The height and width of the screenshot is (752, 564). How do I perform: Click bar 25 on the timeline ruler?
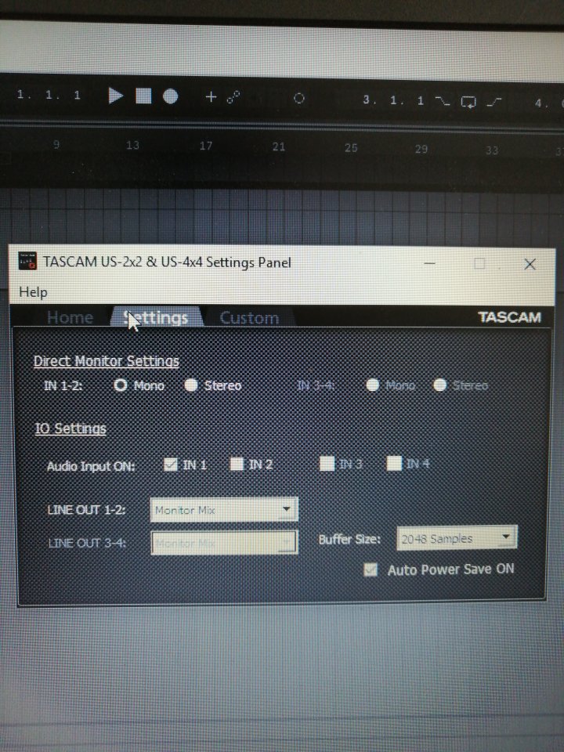(351, 148)
